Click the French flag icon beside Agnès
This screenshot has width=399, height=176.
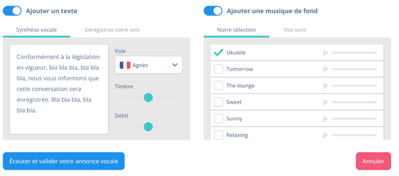[125, 65]
